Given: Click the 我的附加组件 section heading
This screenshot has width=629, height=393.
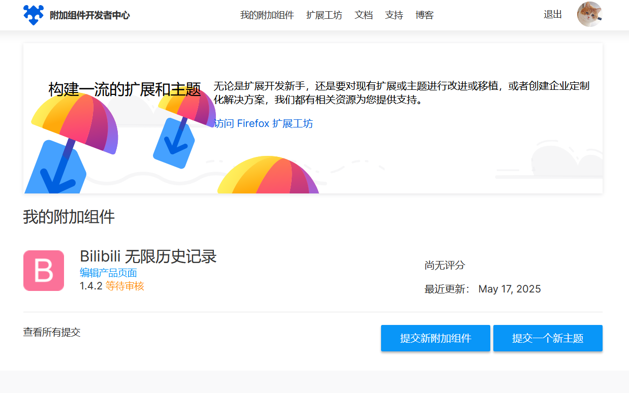Looking at the screenshot, I should click(x=69, y=217).
